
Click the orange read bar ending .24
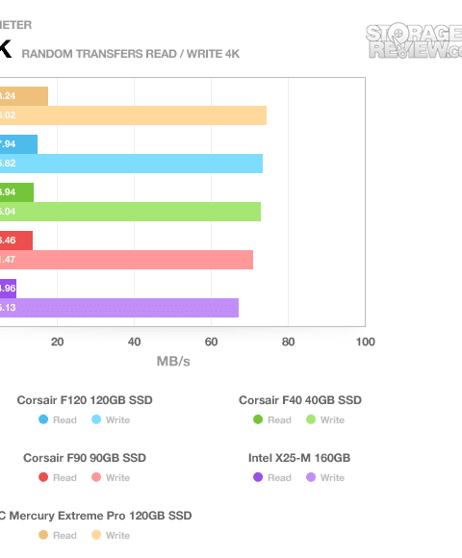coord(24,96)
